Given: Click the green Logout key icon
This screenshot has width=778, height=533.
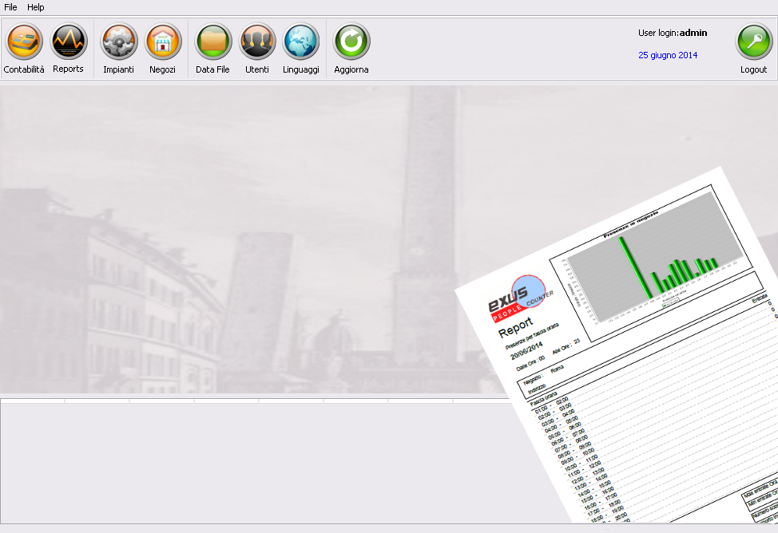Looking at the screenshot, I should (754, 41).
